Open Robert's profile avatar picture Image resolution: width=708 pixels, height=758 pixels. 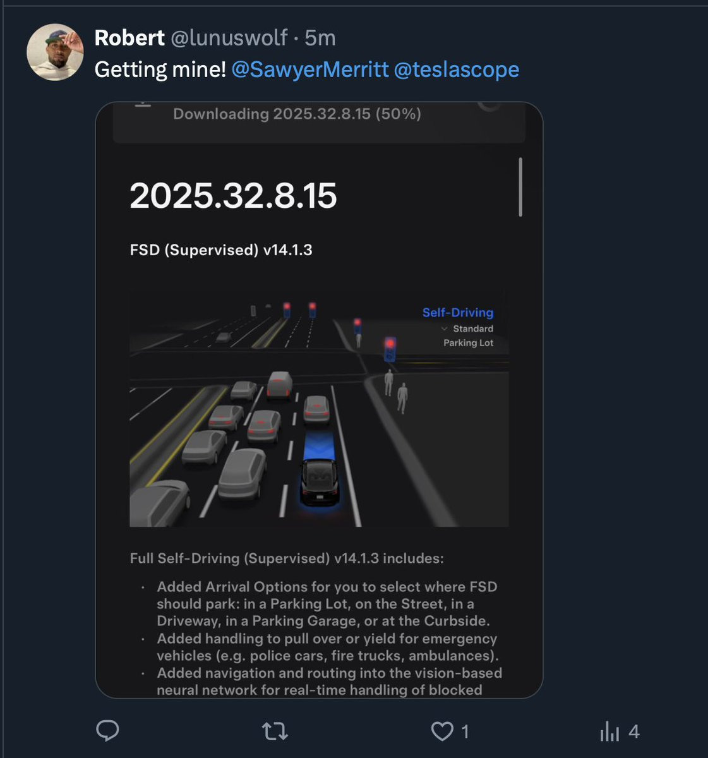point(56,52)
